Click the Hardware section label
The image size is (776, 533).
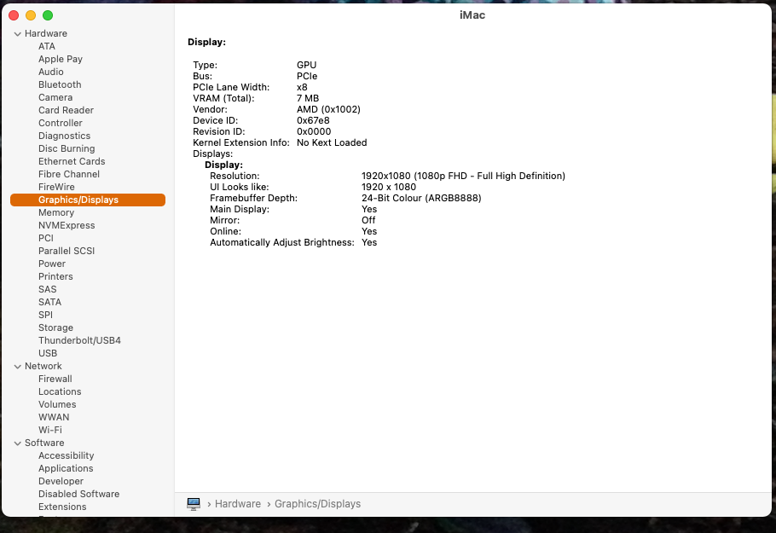[x=45, y=33]
